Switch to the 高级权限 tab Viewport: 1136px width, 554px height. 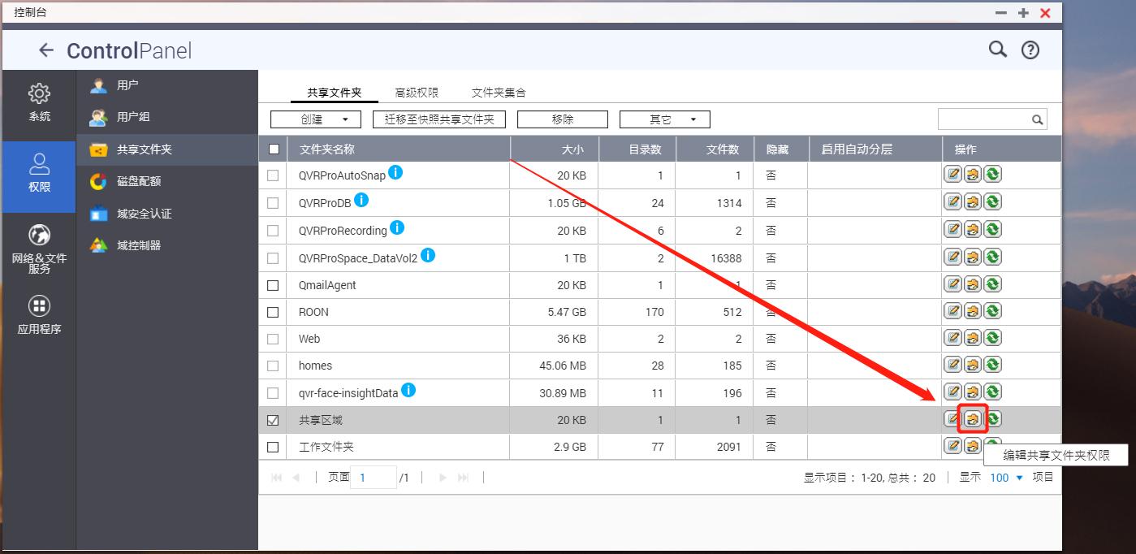pos(417,92)
